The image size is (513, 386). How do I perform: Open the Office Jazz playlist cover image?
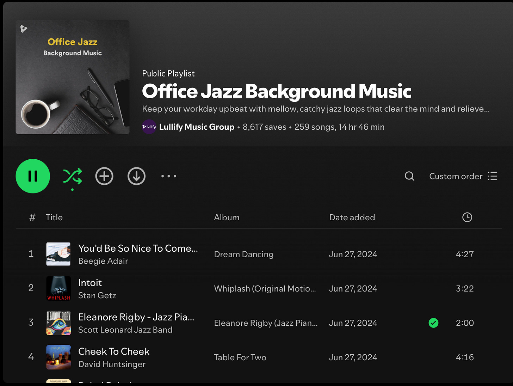[73, 77]
